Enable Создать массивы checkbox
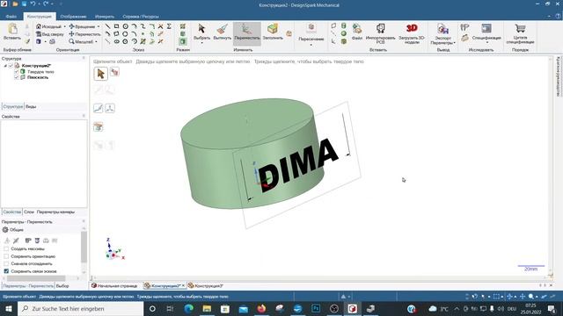Image resolution: width=563 pixels, height=316 pixels. coord(6,248)
